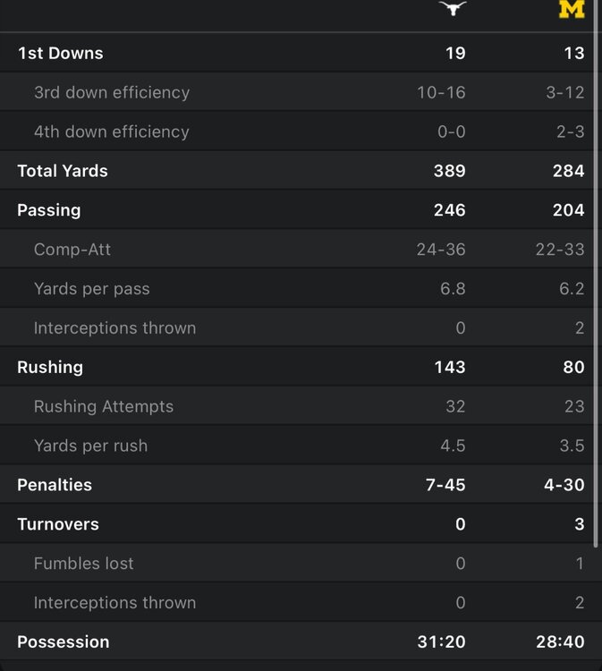
Task: Select the 1st Downs stat row label
Action: click(61, 53)
